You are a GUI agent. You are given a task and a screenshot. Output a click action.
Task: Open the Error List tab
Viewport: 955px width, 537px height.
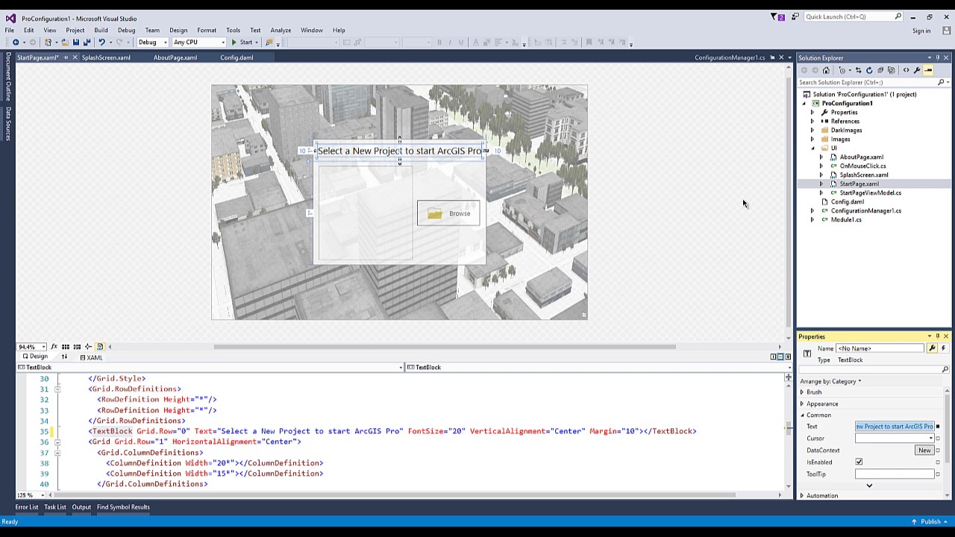click(x=26, y=507)
